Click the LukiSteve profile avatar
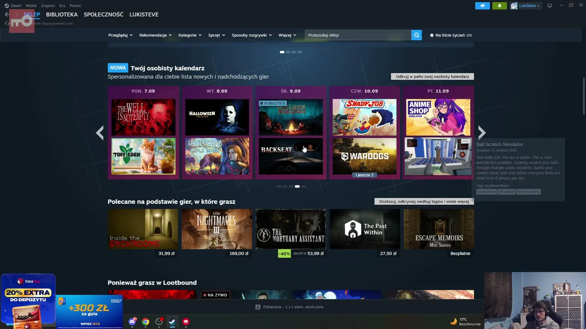This screenshot has height=329, width=586. [x=514, y=5]
